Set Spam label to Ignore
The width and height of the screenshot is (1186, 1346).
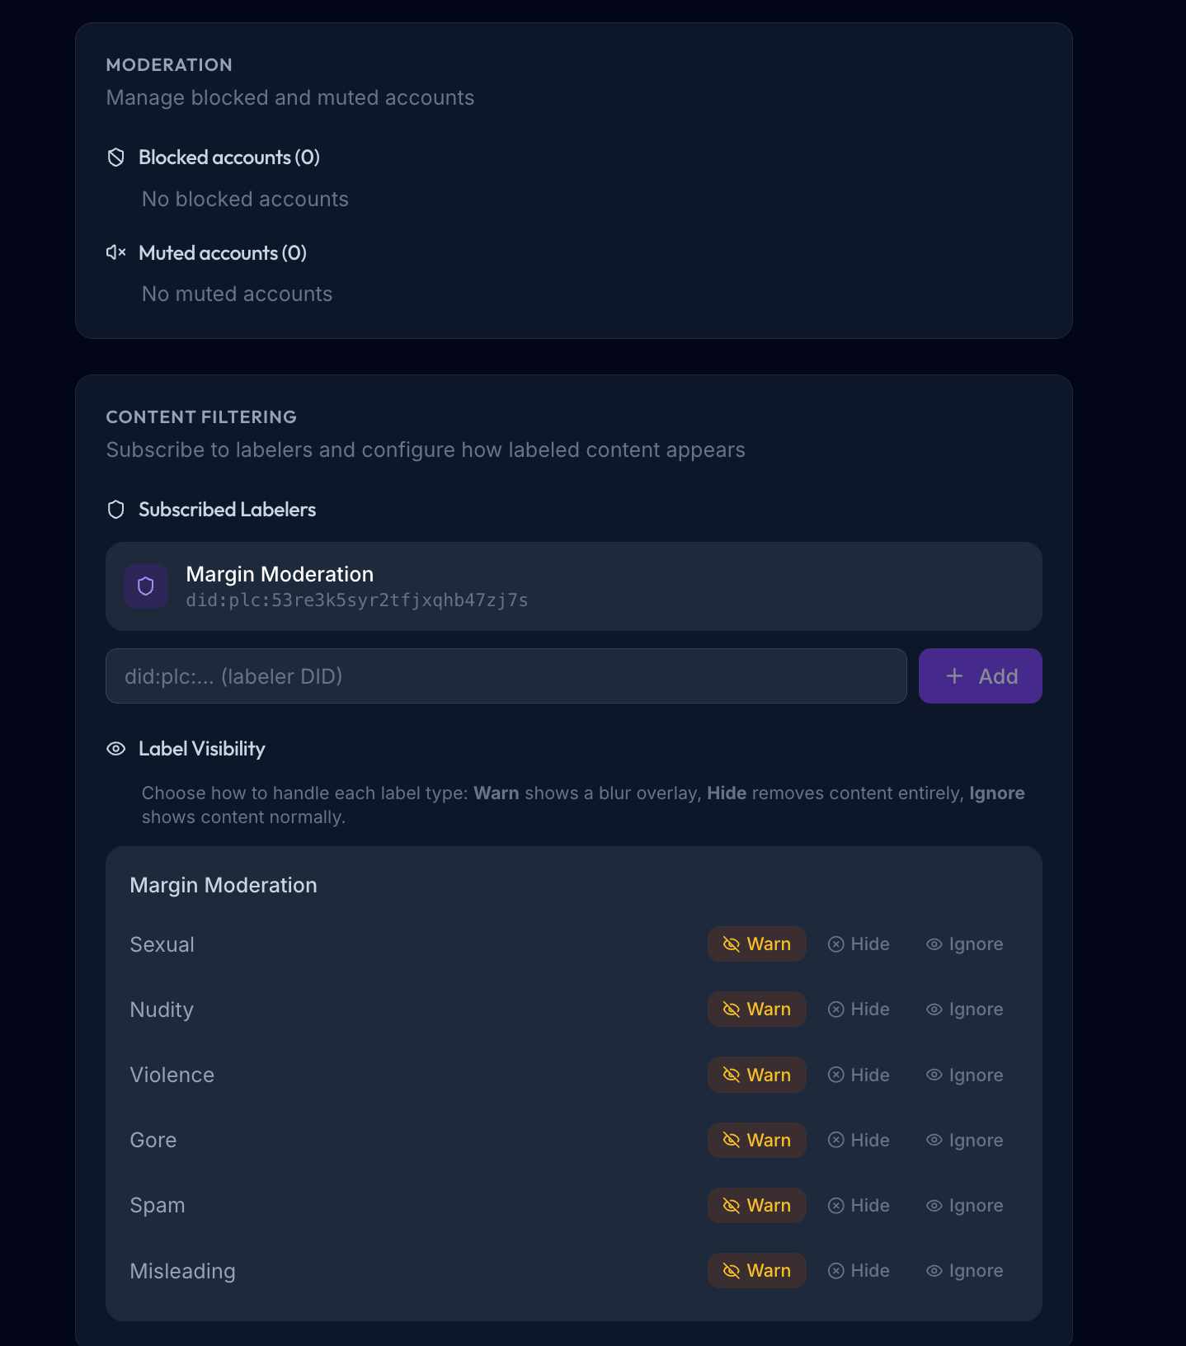pos(964,1205)
